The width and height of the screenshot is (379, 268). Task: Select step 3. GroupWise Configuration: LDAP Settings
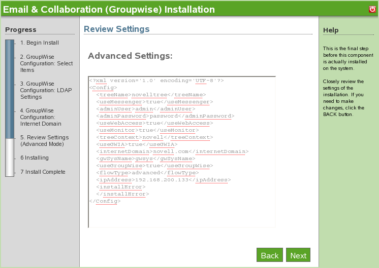pos(46,90)
